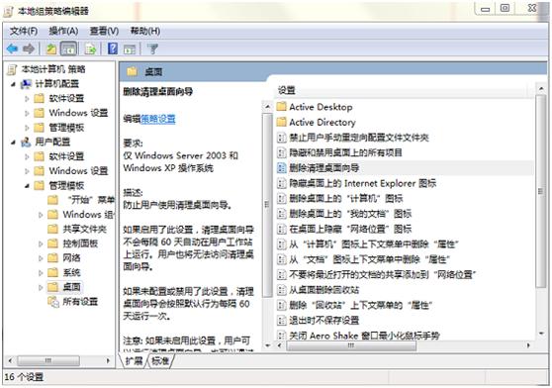
Task: Select the 桌面 node in the tree
Action: 71,287
